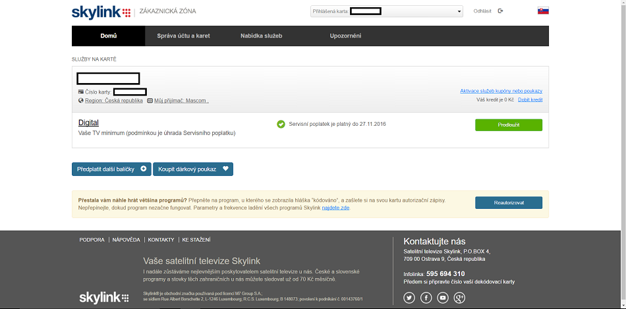
Task: Open the Nabídka služeb tab
Action: click(262, 36)
